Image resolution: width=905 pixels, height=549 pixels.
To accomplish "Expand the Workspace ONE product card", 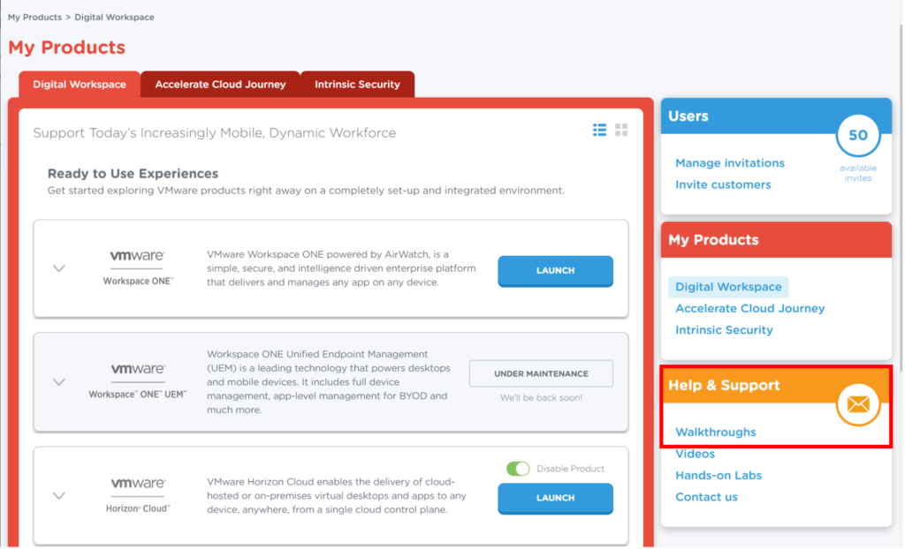I will [59, 268].
